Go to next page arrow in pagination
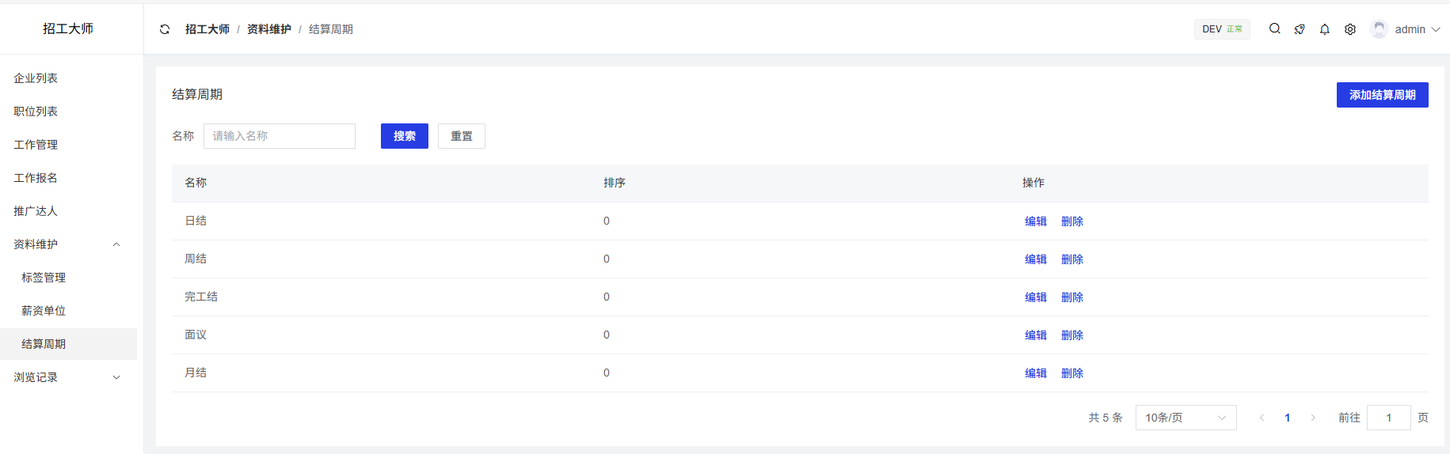Screen dimensions: 1450x454 (1313, 418)
